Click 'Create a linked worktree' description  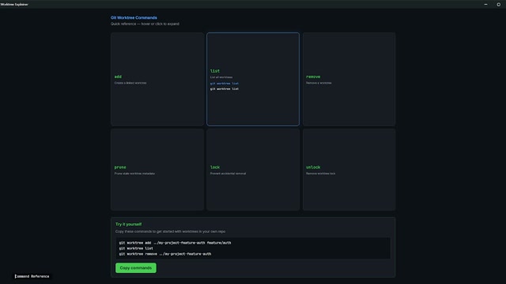coord(130,83)
